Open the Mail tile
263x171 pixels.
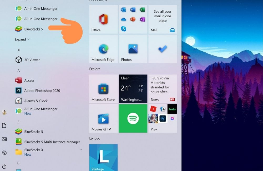pyautogui.click(x=163, y=19)
